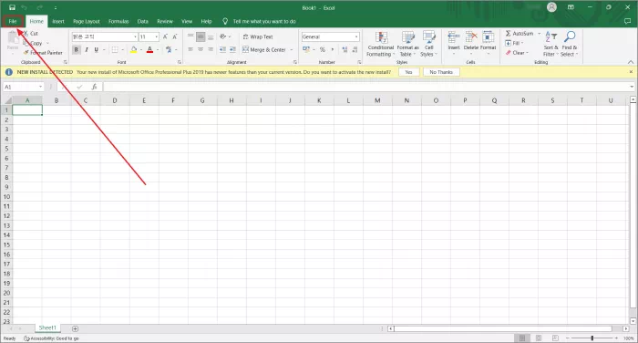The image size is (638, 343).
Task: Switch to the View tab
Action: click(187, 21)
